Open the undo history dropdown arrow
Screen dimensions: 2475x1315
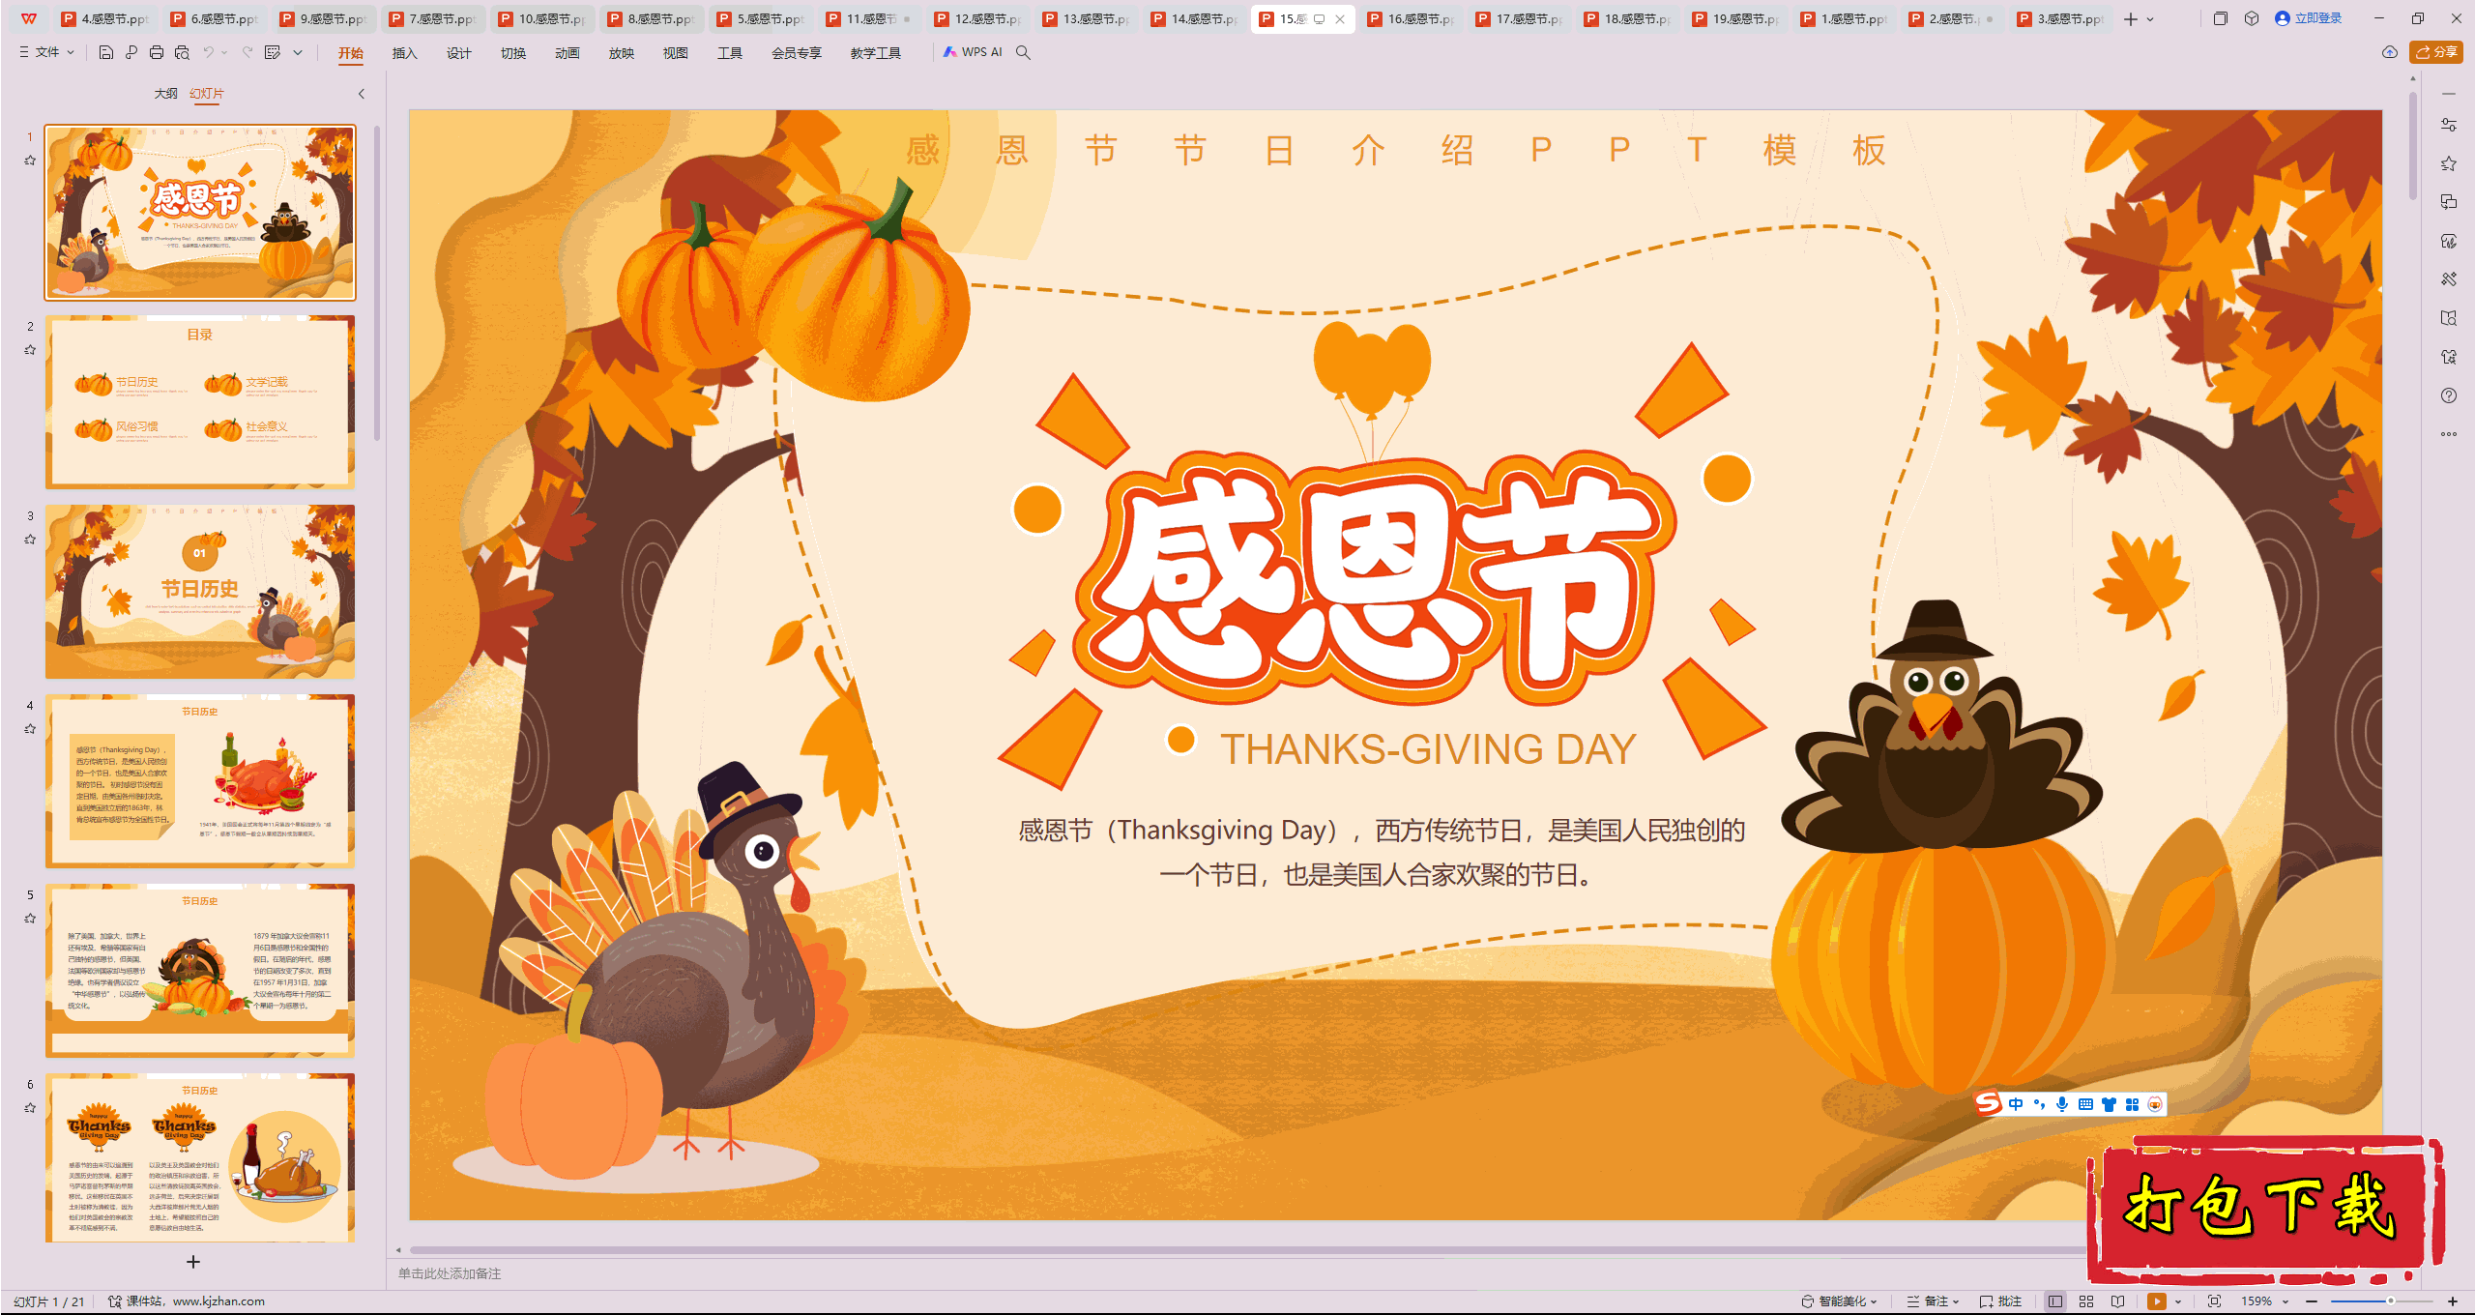pos(224,52)
